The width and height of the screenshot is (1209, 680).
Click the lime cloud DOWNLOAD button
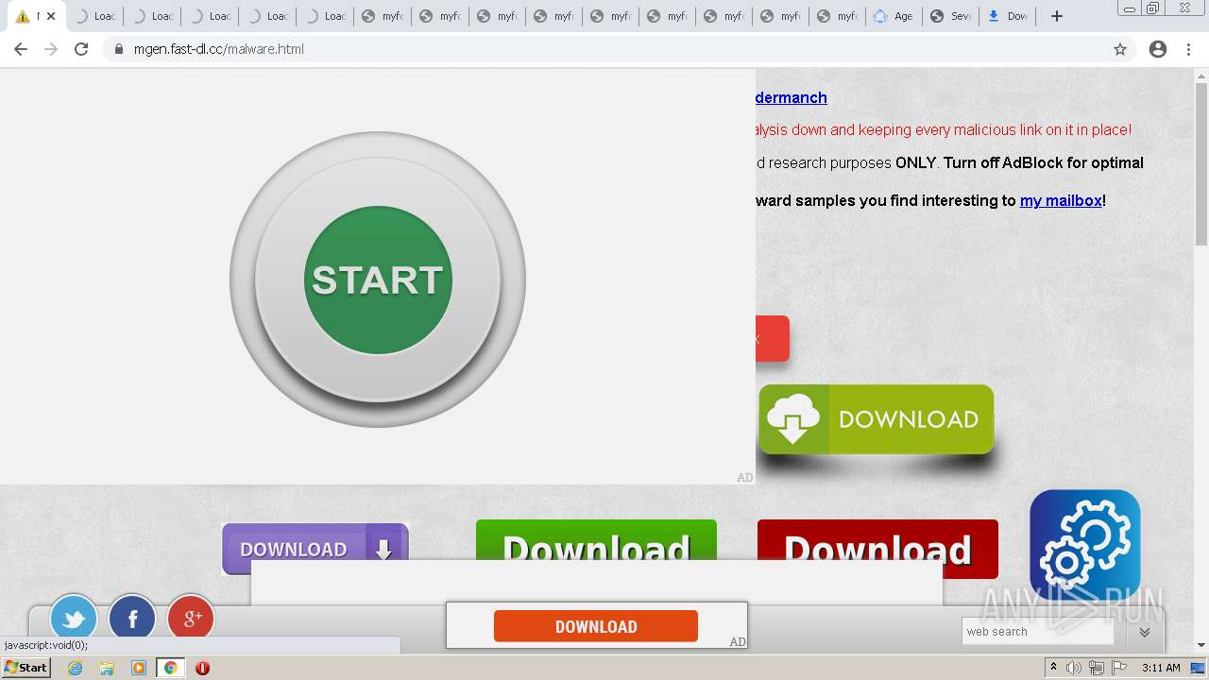[876, 419]
